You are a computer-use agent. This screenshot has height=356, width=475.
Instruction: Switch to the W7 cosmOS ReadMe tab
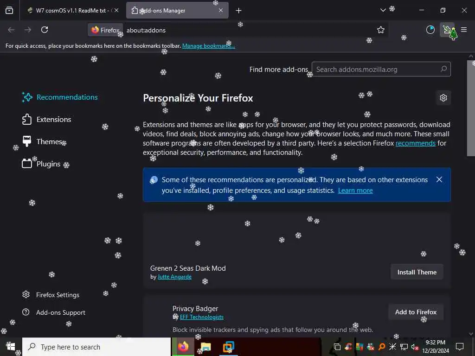pos(71,10)
